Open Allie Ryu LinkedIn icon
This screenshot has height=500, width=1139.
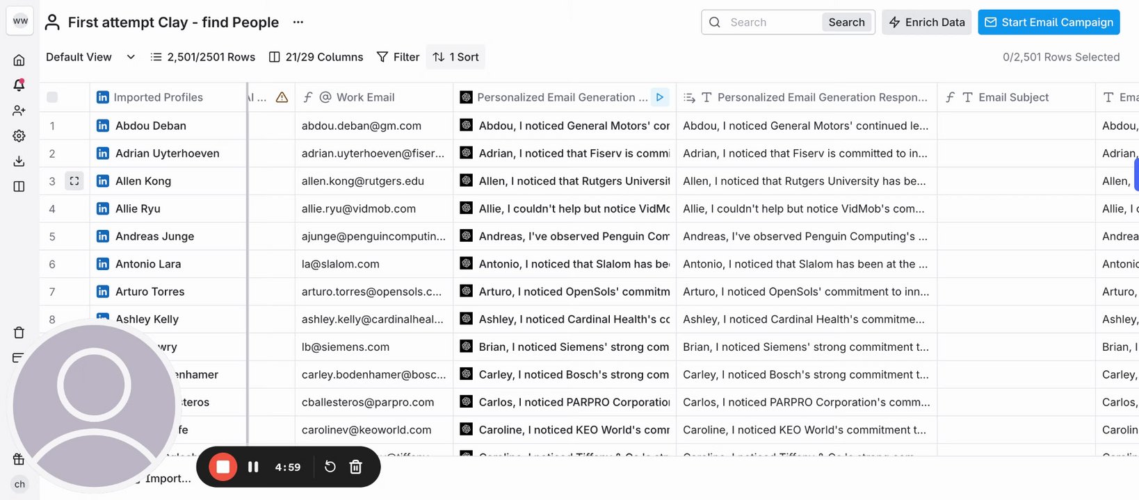(x=103, y=209)
